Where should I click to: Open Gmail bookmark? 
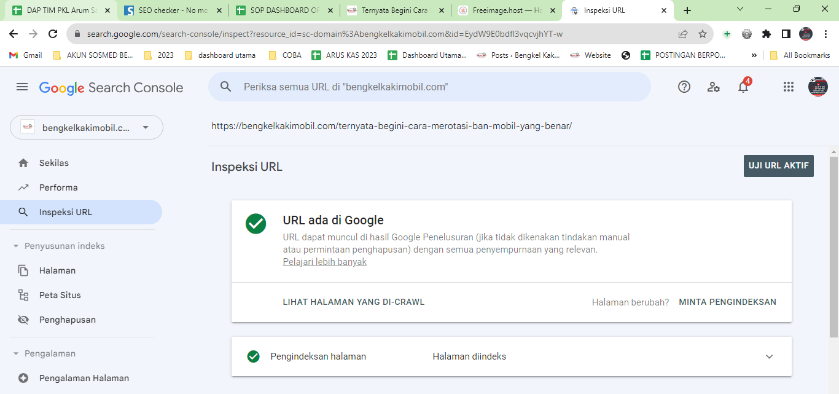pyautogui.click(x=25, y=55)
